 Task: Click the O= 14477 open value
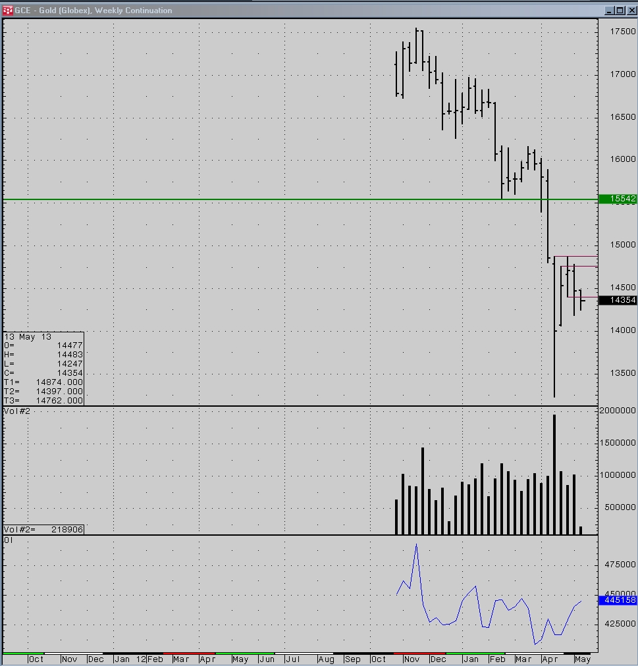click(x=43, y=346)
